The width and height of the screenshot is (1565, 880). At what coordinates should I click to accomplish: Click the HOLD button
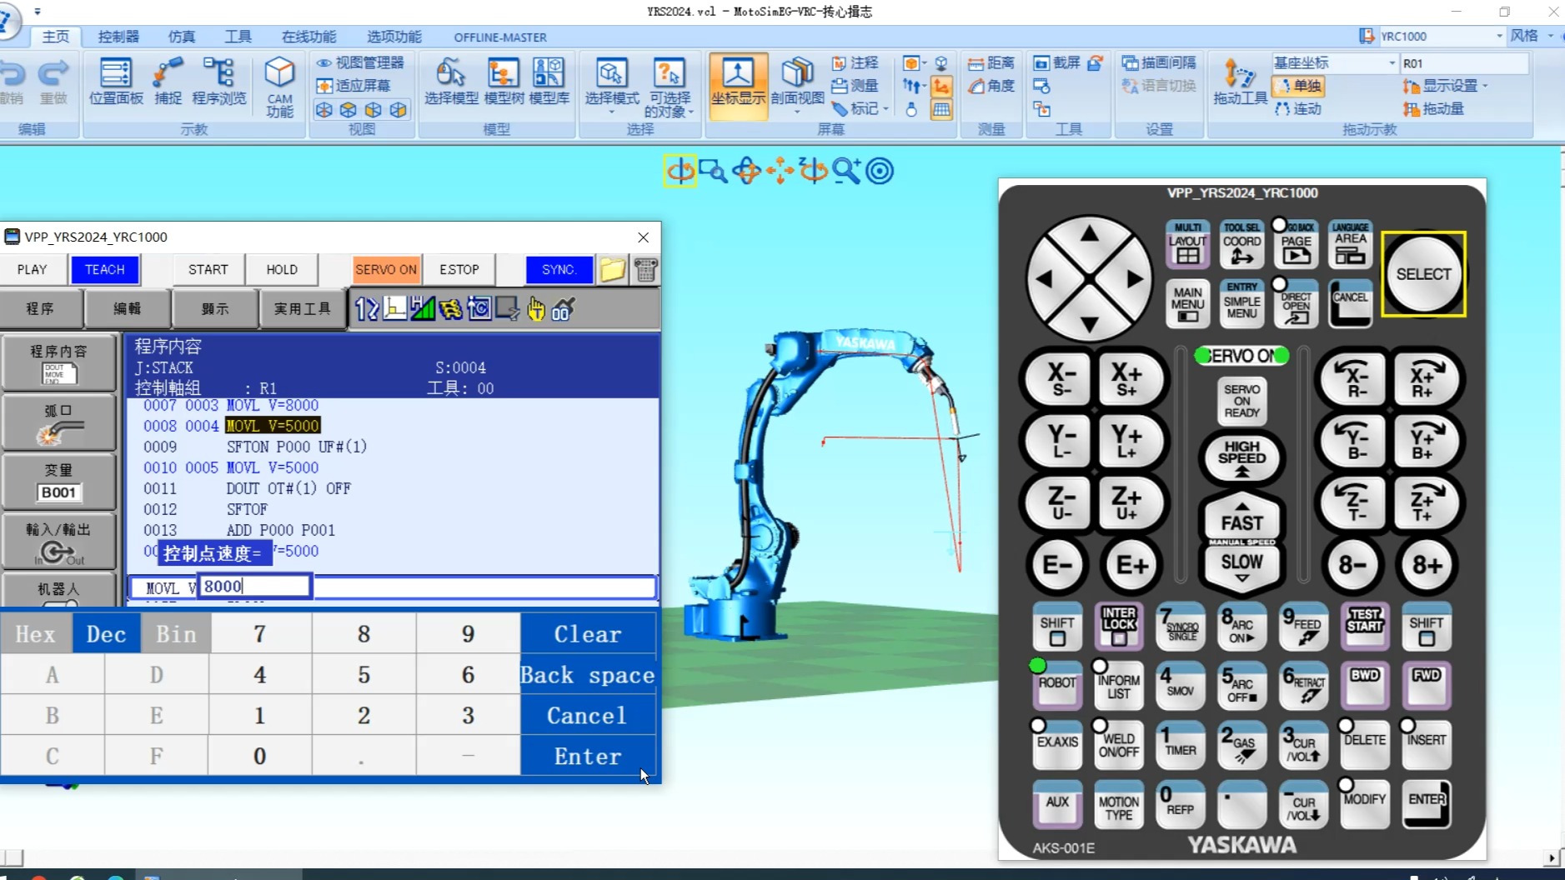click(x=282, y=269)
